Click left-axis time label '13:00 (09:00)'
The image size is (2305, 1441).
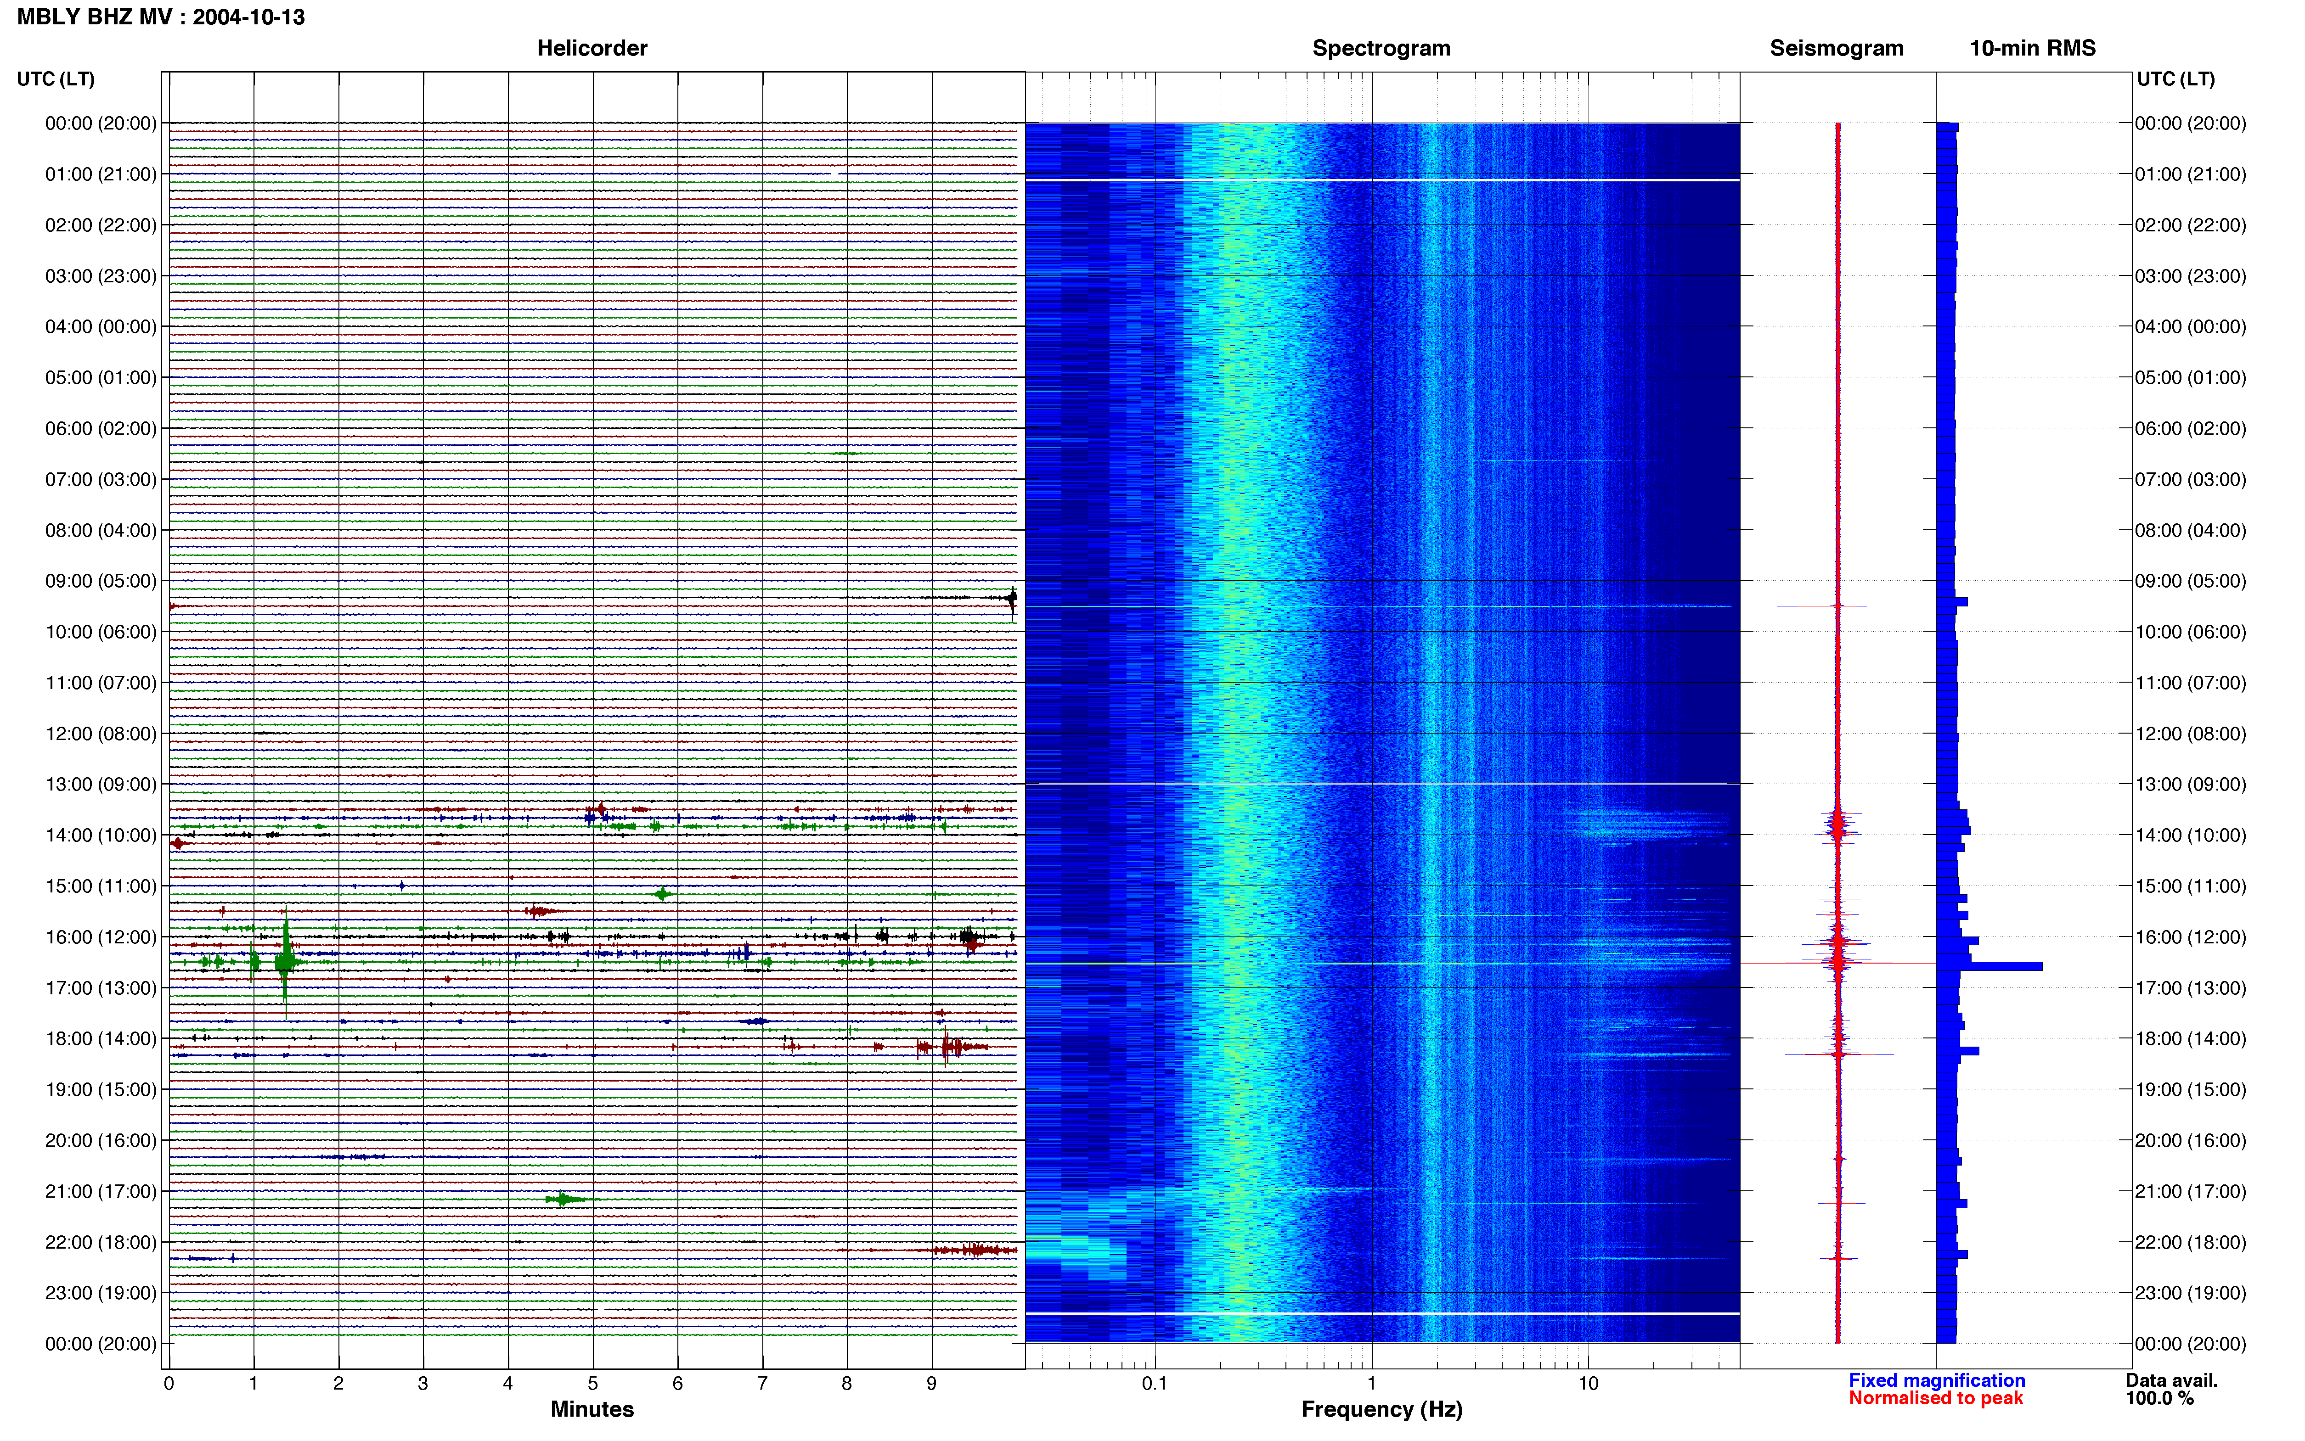point(101,785)
